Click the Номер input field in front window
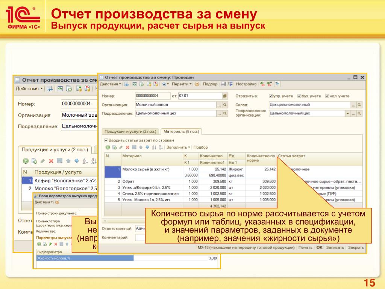Image resolution: width=385 pixels, height=289 pixels. [153, 96]
